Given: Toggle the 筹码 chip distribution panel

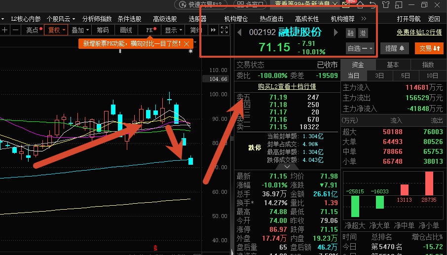Looking at the screenshot, I should tap(103, 30).
